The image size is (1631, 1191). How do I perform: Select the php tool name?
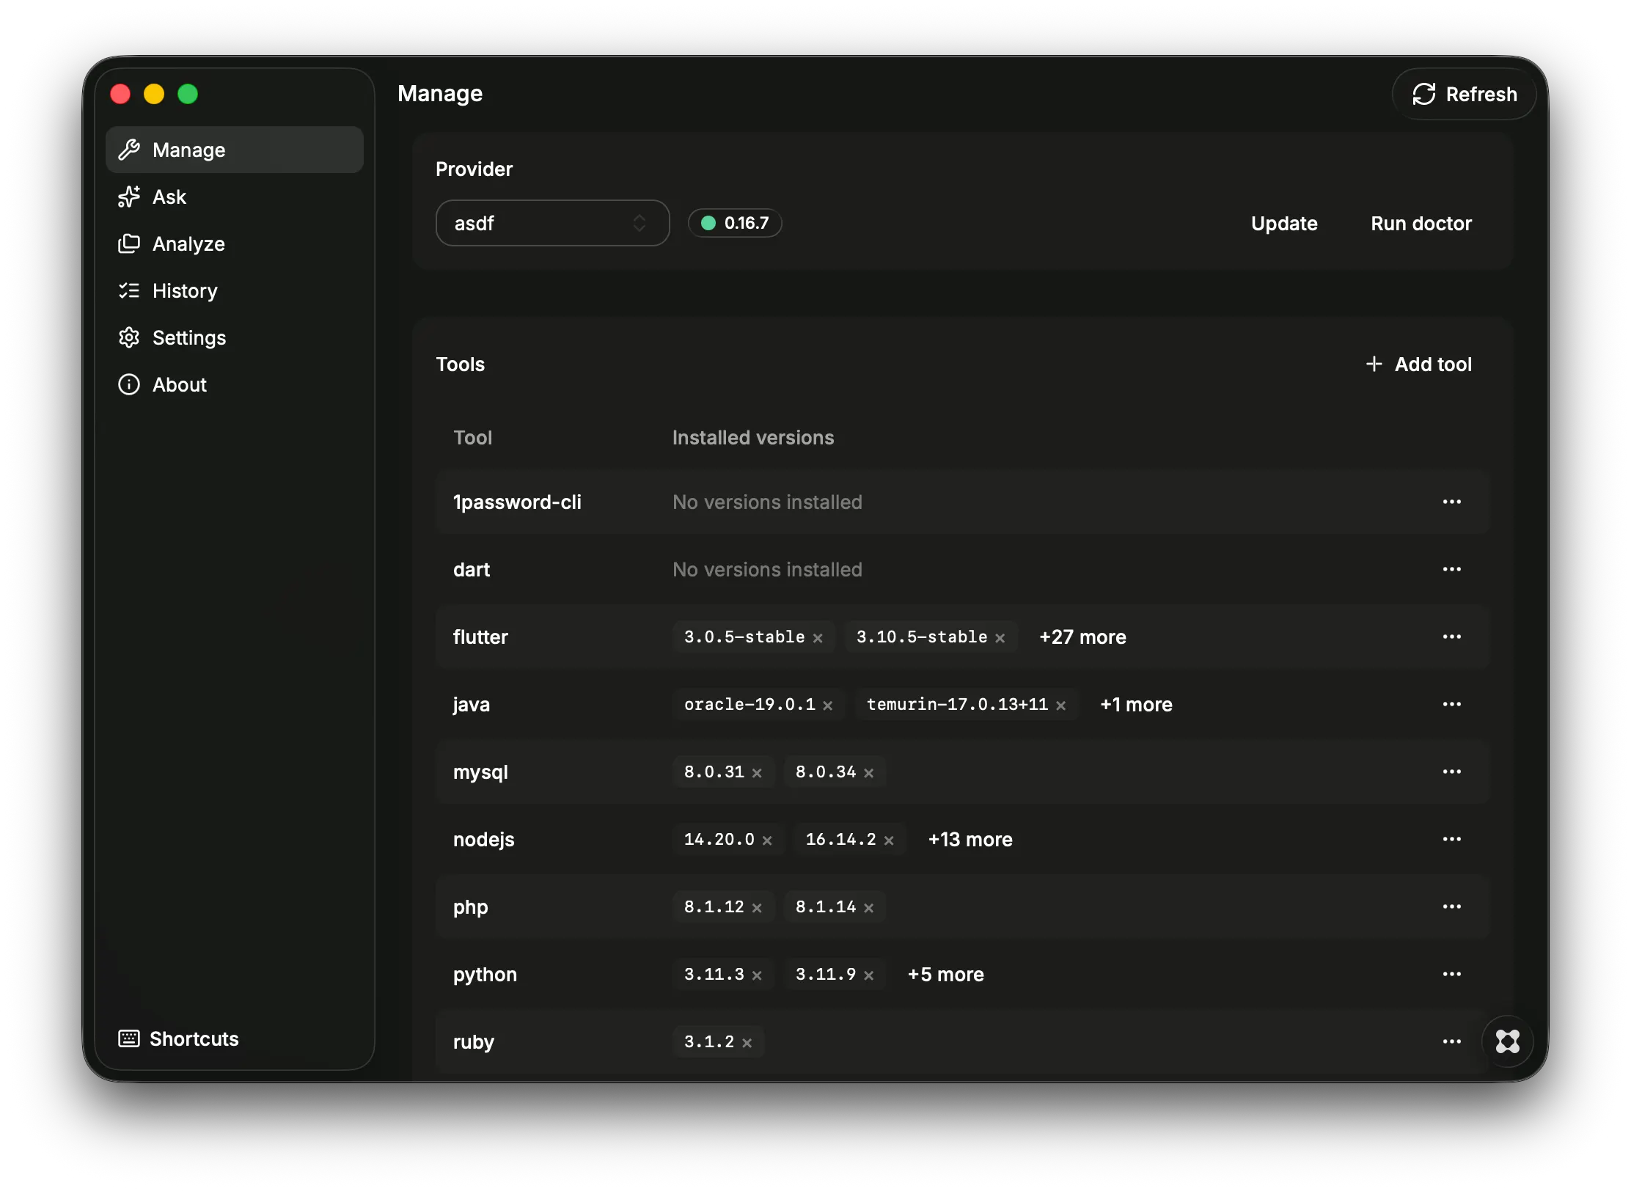click(470, 907)
